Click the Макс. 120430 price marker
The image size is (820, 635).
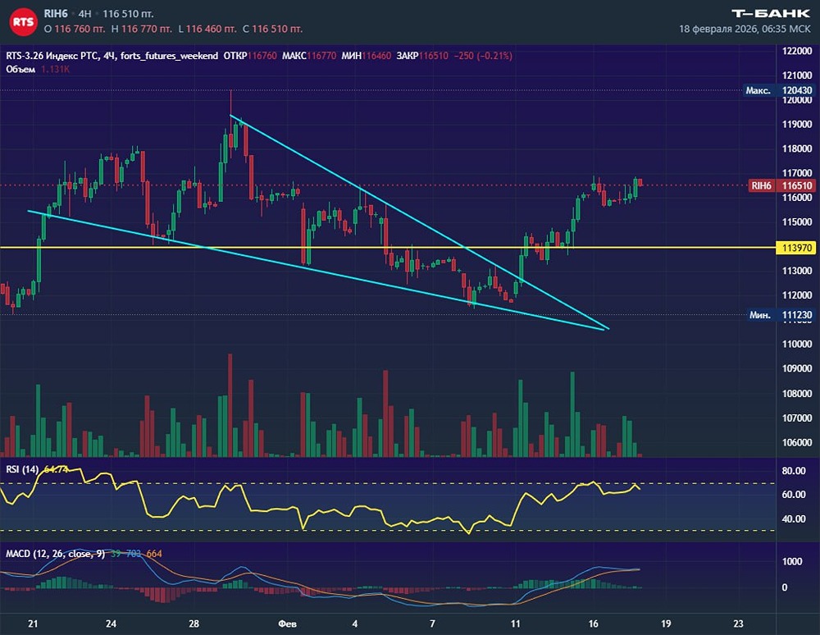click(x=779, y=90)
